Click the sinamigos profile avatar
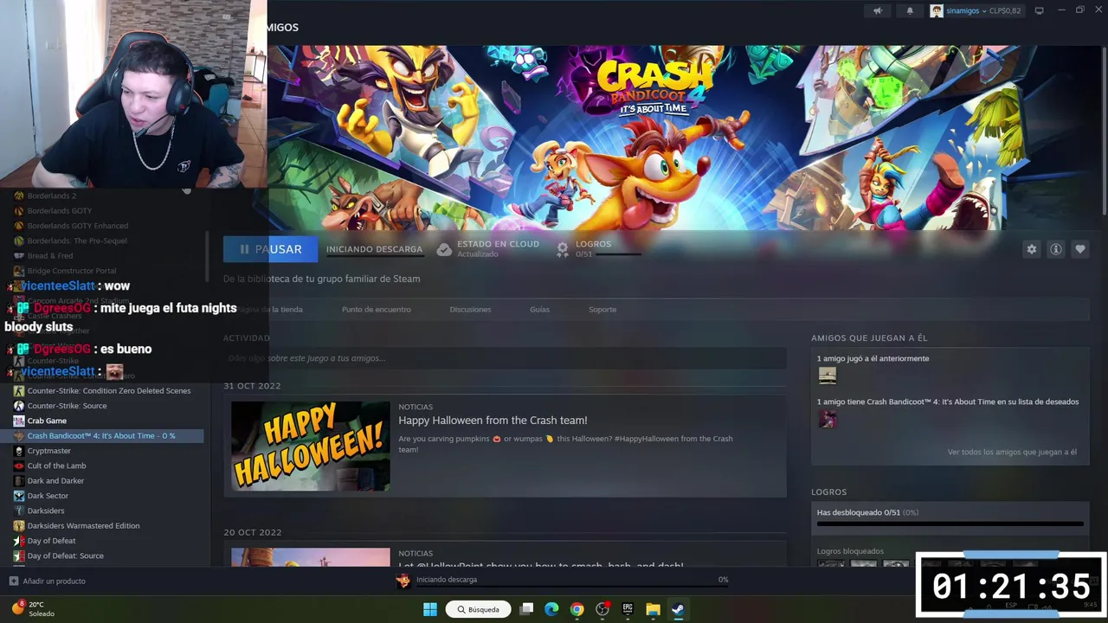1108x623 pixels. (937, 11)
